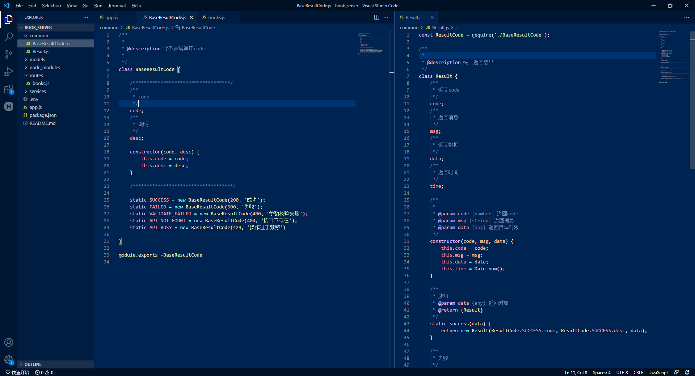695x376 pixels.
Task: Collapse the common folder
Action: (56, 35)
